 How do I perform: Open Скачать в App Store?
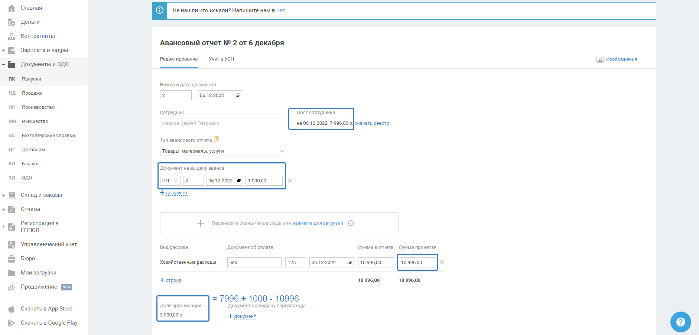coord(46,309)
